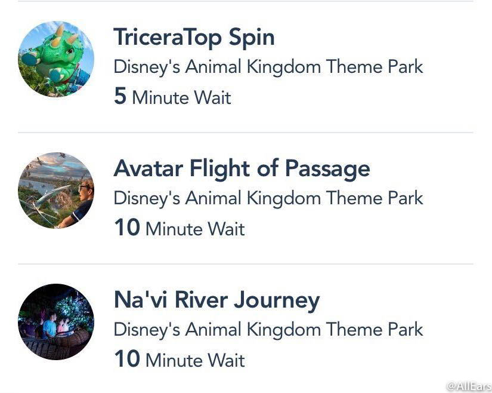Select park name under Avatar Flight of Passage
The width and height of the screenshot is (492, 393).
click(x=268, y=198)
